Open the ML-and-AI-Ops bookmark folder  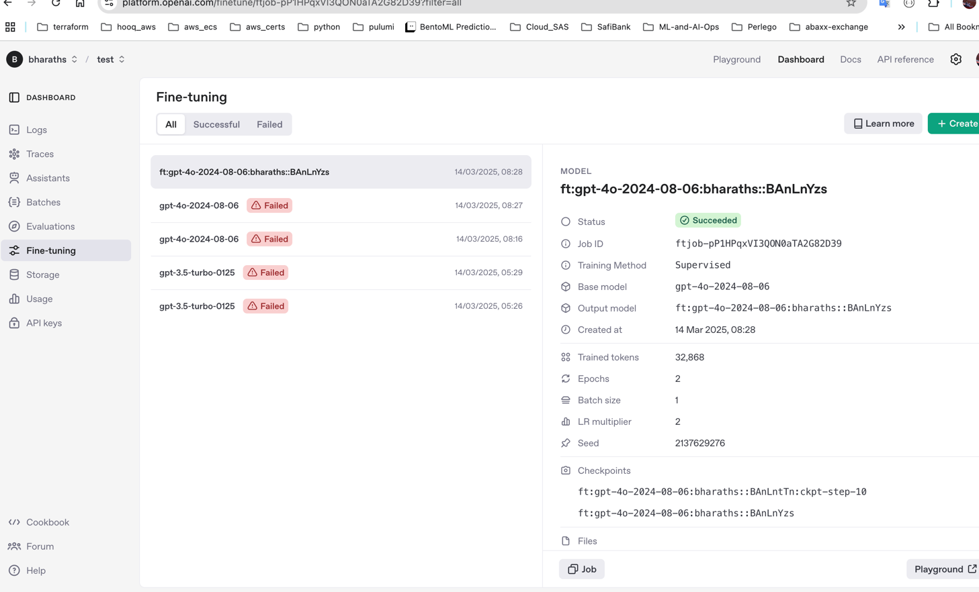point(681,27)
